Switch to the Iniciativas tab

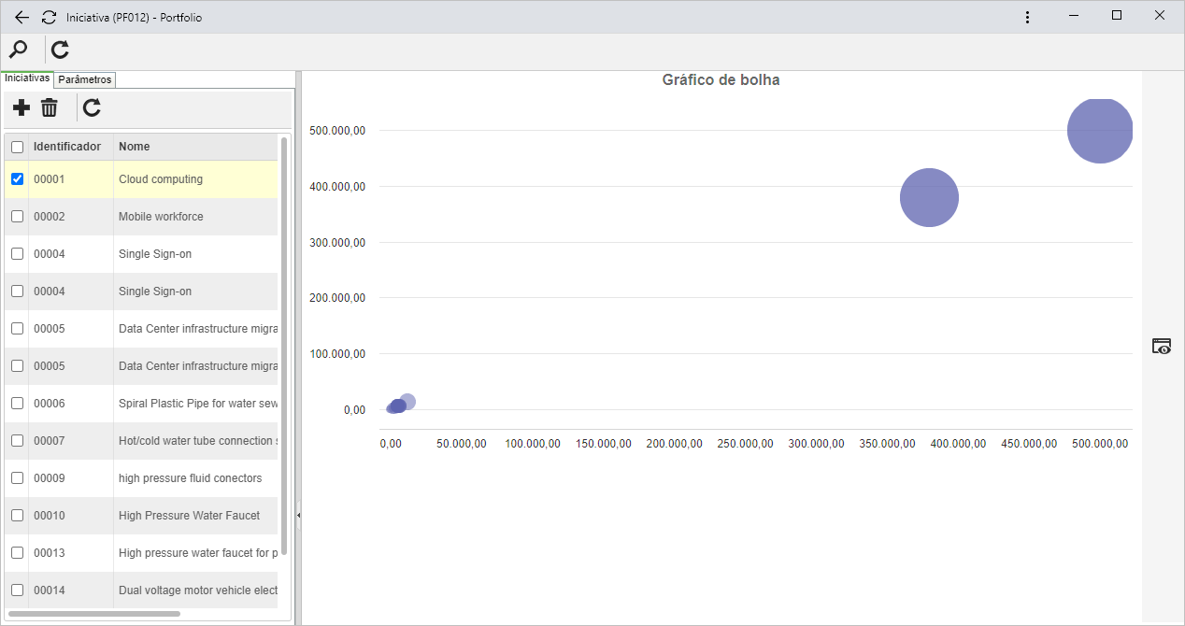[27, 78]
